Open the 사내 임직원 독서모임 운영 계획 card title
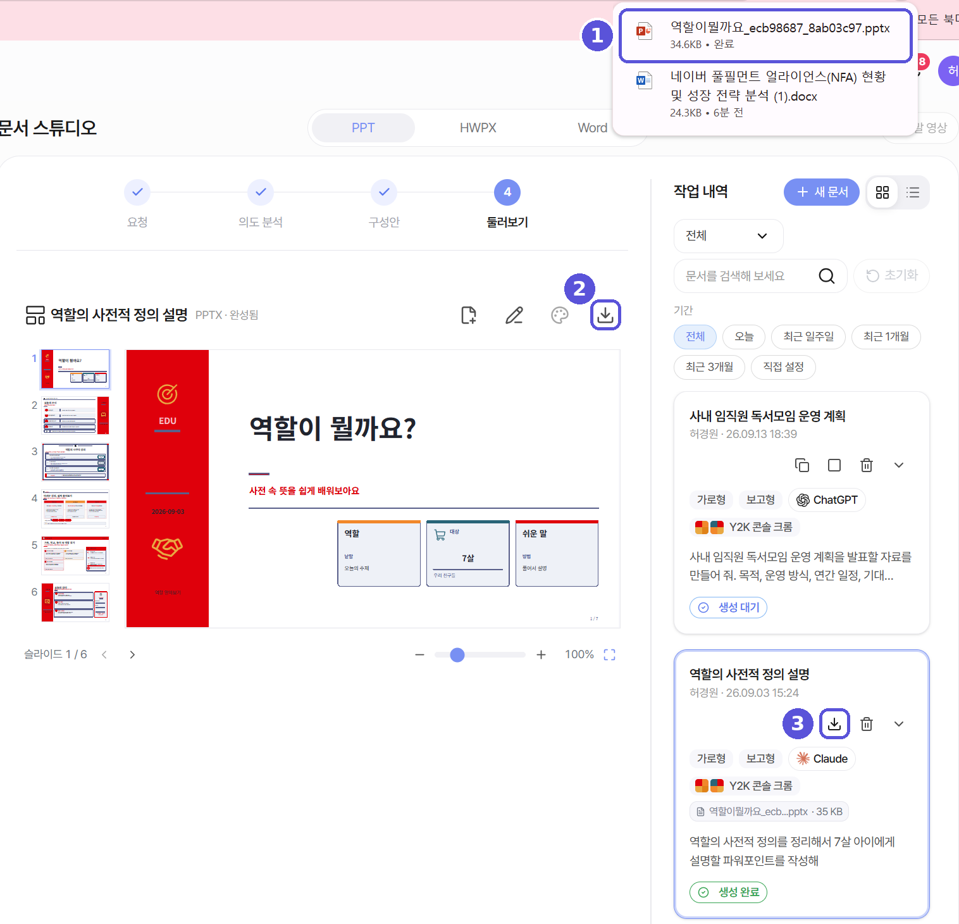Image resolution: width=959 pixels, height=924 pixels. (x=767, y=416)
